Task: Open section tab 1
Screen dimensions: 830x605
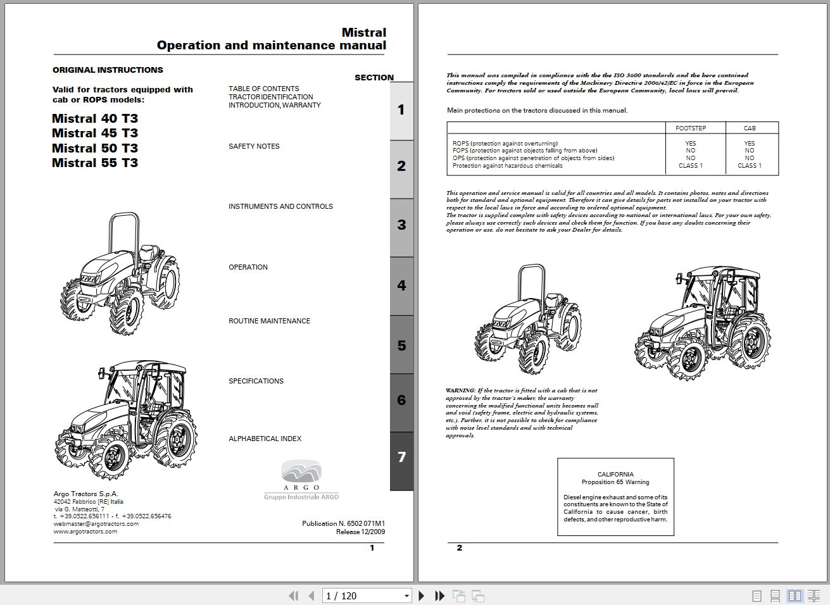Action: pyautogui.click(x=401, y=111)
